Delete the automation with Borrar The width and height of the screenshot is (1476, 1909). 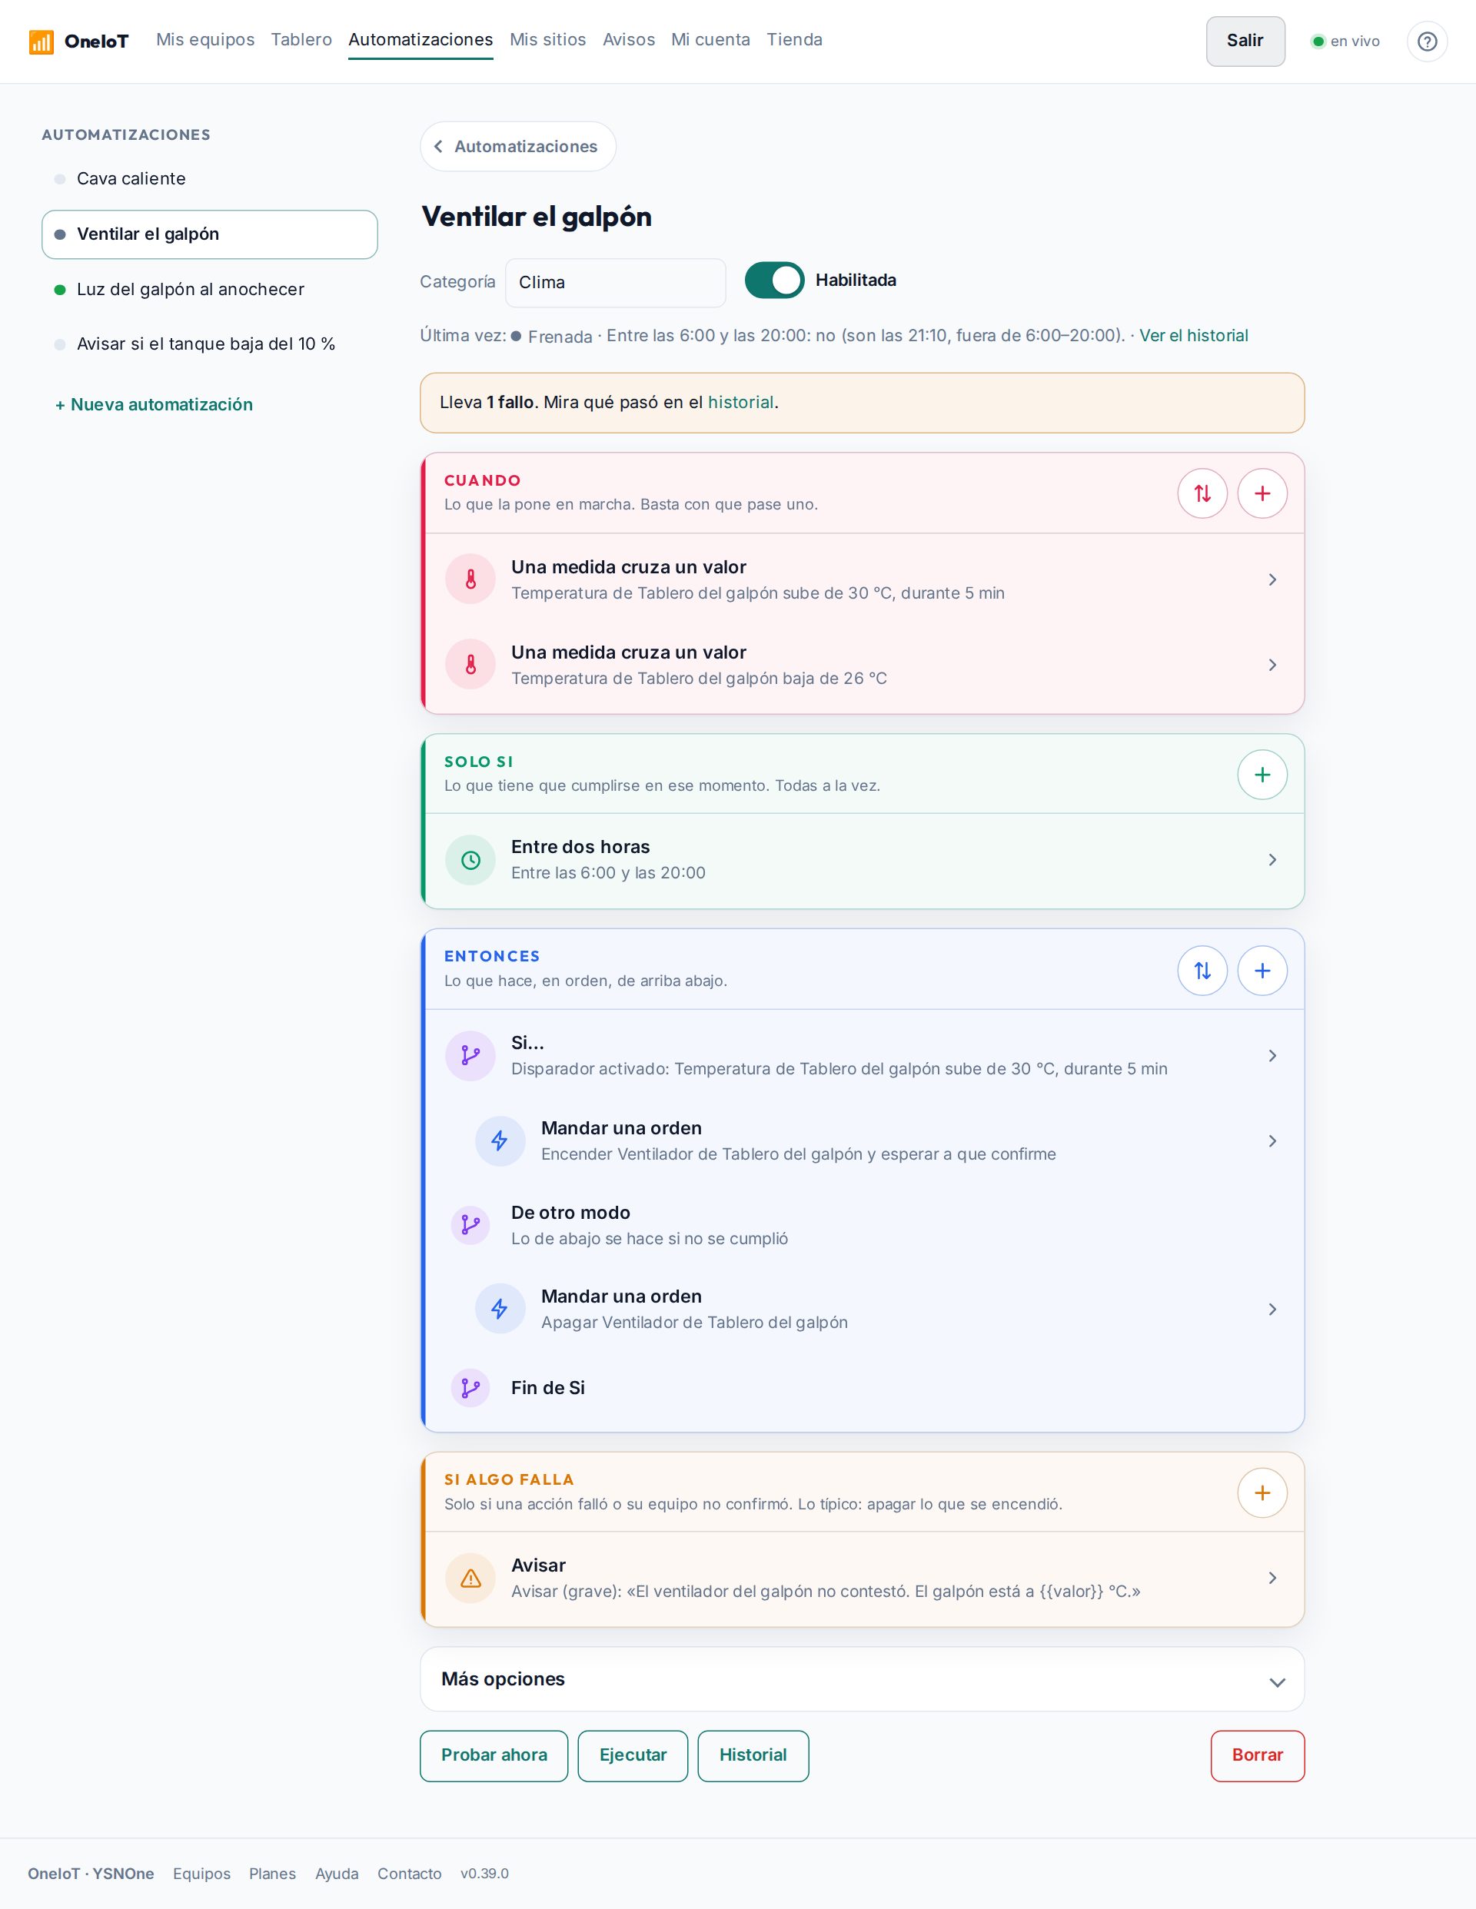point(1258,1755)
